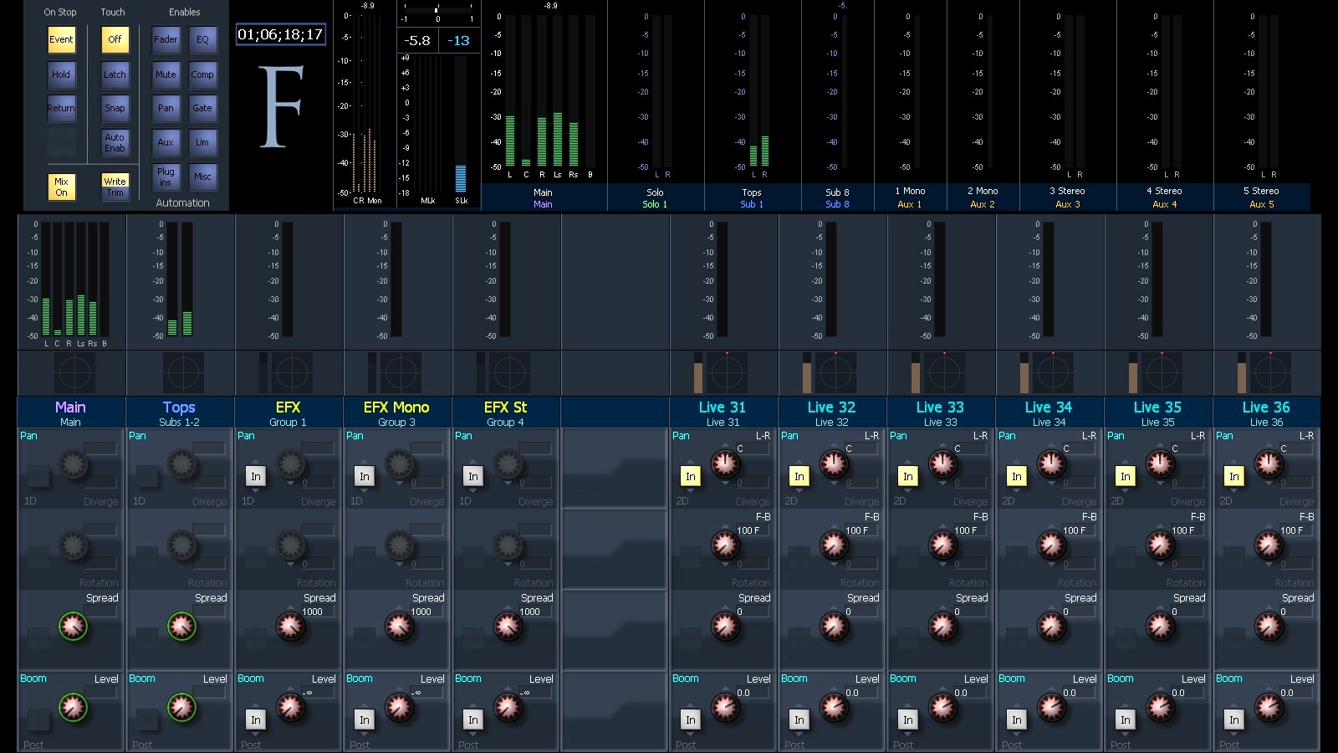Toggle the Hold on-stop button
The image size is (1338, 753).
61,74
